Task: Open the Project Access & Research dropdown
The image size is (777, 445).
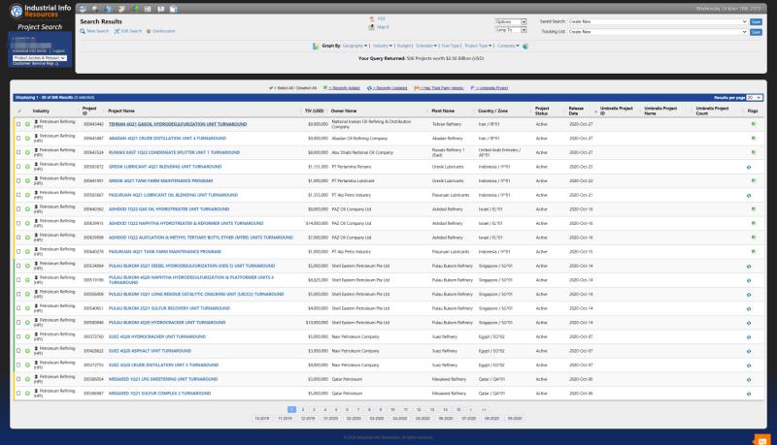Action: (x=39, y=58)
